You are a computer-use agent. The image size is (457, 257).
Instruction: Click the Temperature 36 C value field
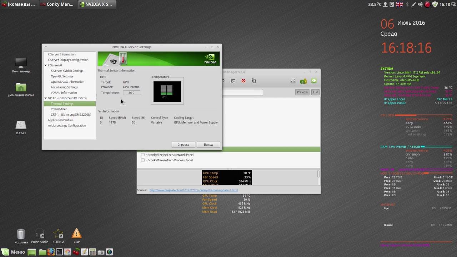(x=131, y=93)
